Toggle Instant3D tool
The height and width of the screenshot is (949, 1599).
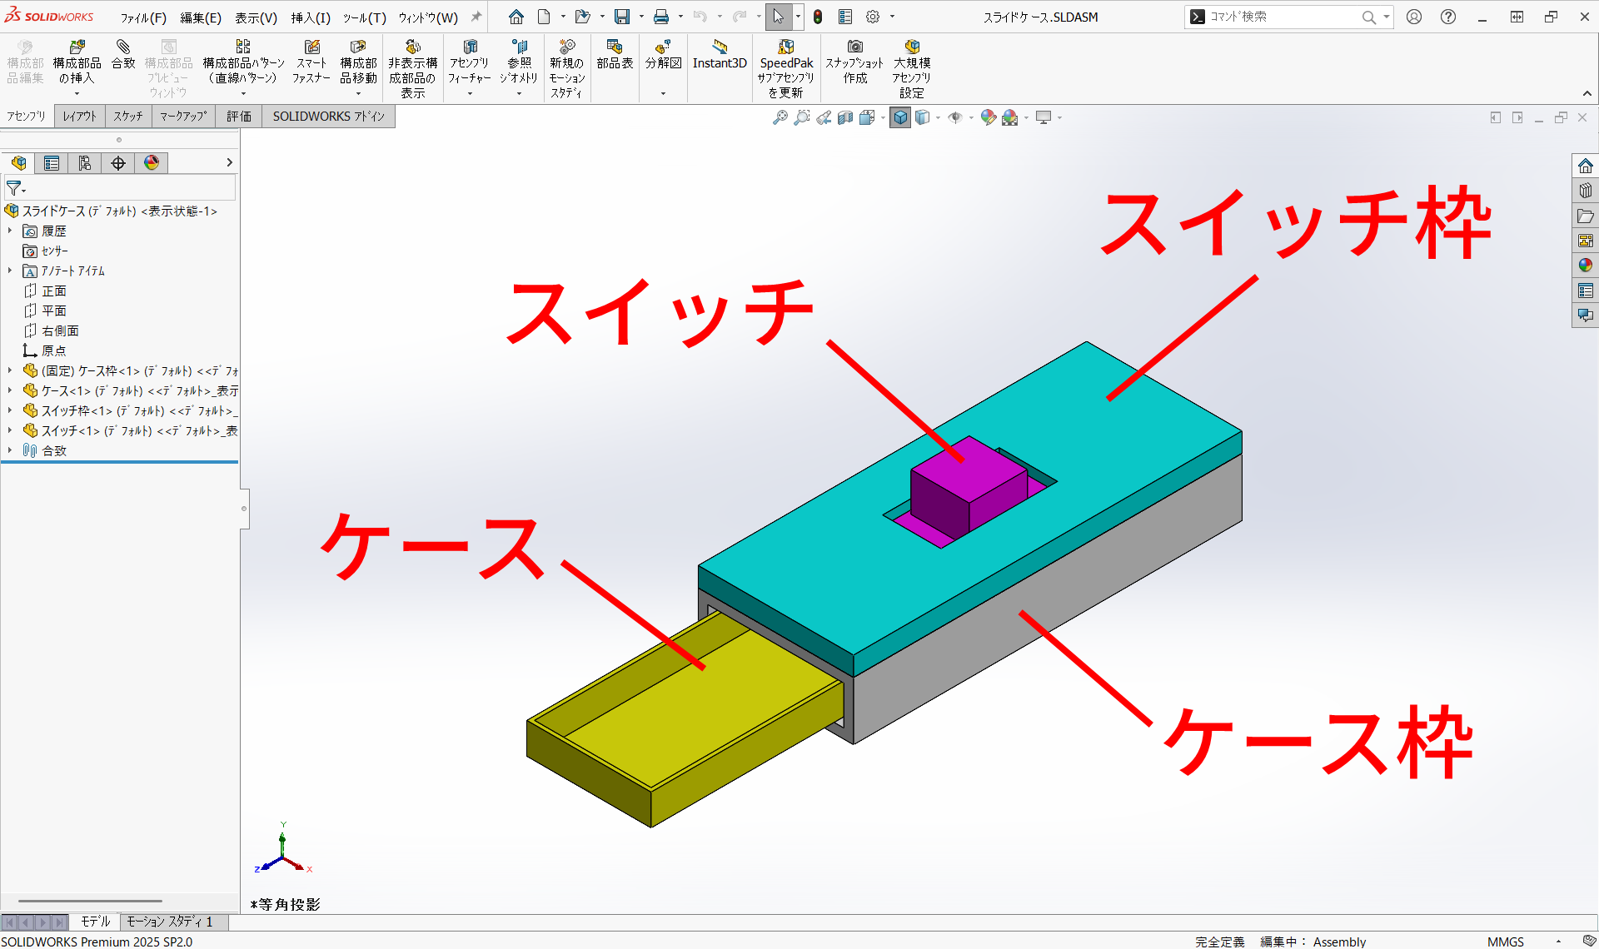(x=720, y=55)
